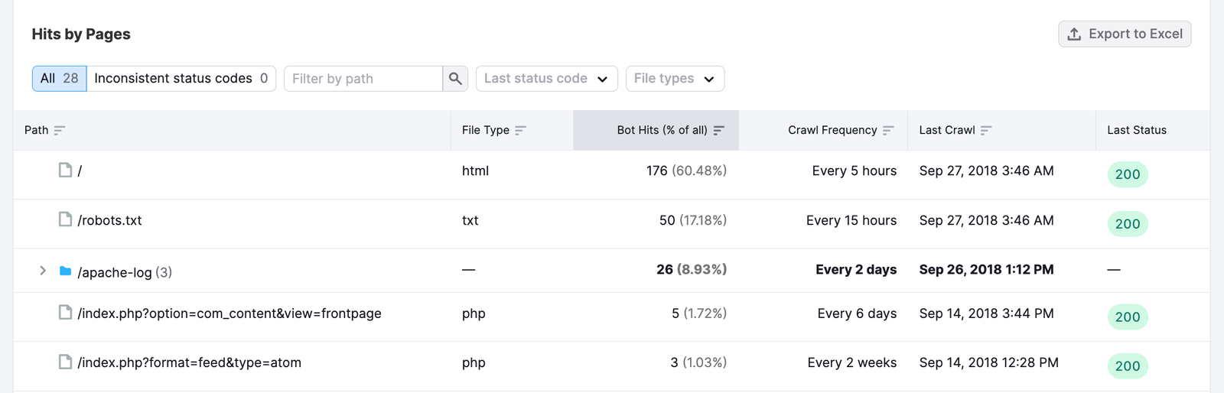Click 200 status badge for /robots.txt
Image resolution: width=1224 pixels, height=393 pixels.
1127,223
